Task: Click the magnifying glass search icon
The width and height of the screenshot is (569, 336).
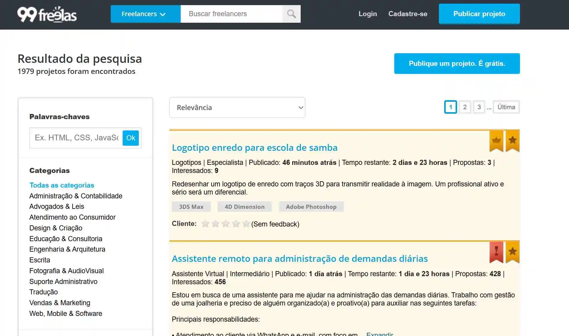Action: click(x=291, y=14)
